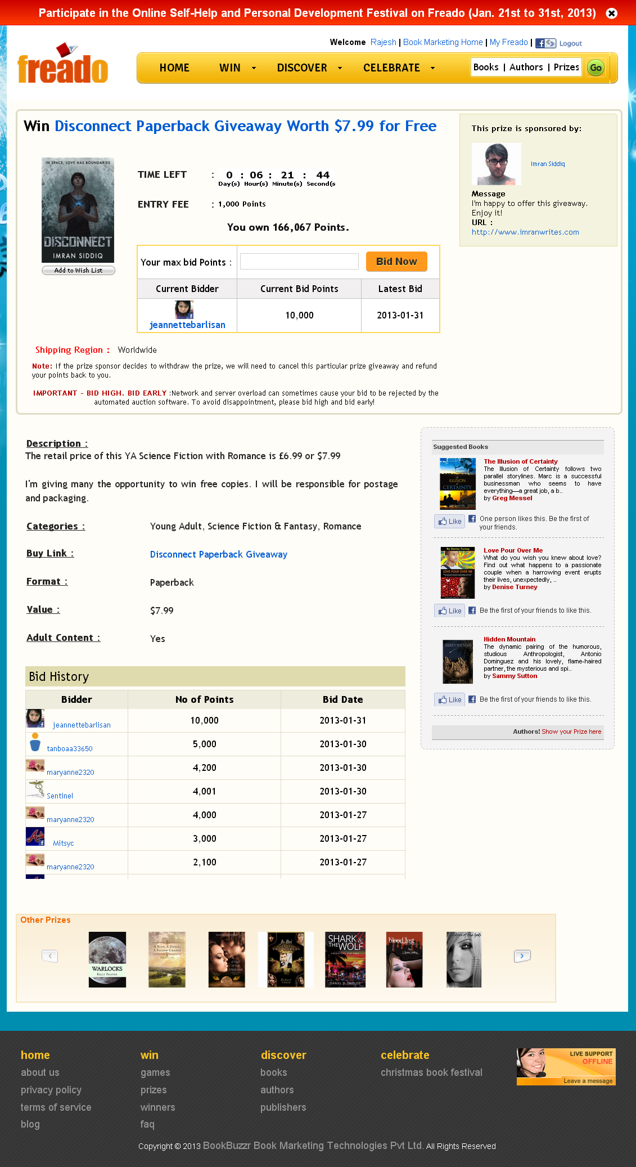The image size is (636, 1167).
Task: Close the festival announcement banner
Action: coord(612,13)
